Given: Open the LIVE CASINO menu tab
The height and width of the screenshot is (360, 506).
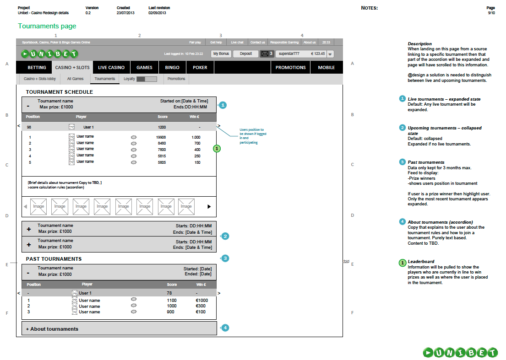Looking at the screenshot, I should (x=111, y=67).
